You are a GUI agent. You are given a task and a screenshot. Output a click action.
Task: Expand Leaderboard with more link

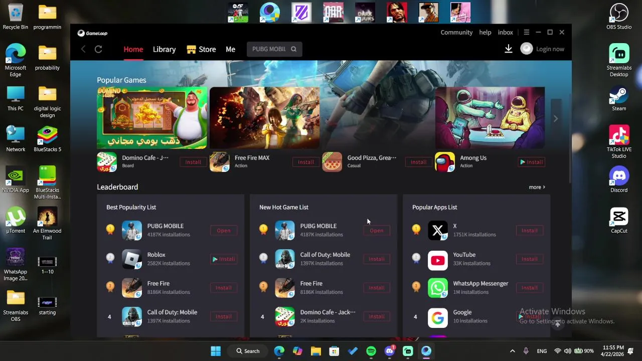click(x=537, y=187)
